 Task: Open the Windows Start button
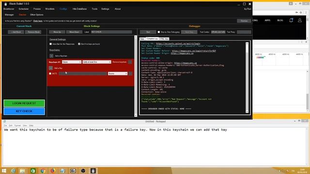(4, 171)
